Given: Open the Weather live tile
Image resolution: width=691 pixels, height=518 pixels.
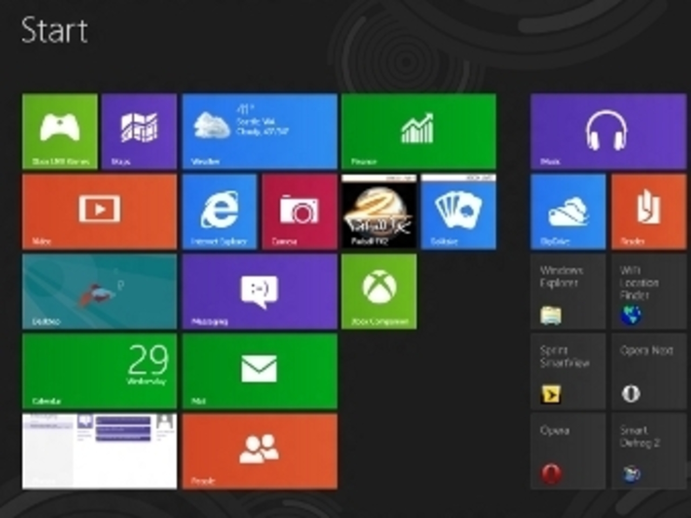Looking at the screenshot, I should click(x=260, y=132).
